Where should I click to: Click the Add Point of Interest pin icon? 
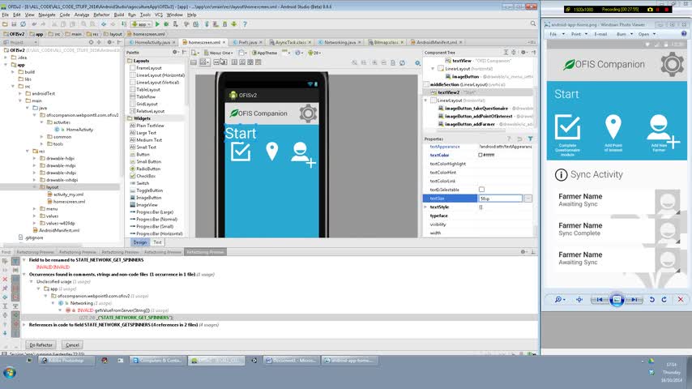click(x=613, y=126)
